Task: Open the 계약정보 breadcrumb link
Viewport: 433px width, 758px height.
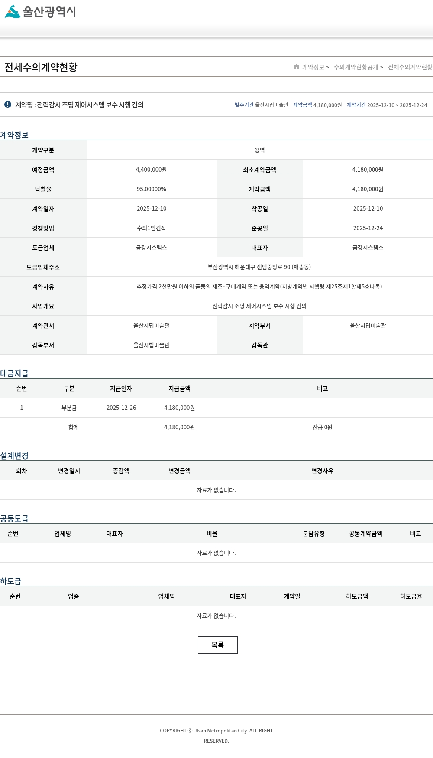Action: click(313, 67)
